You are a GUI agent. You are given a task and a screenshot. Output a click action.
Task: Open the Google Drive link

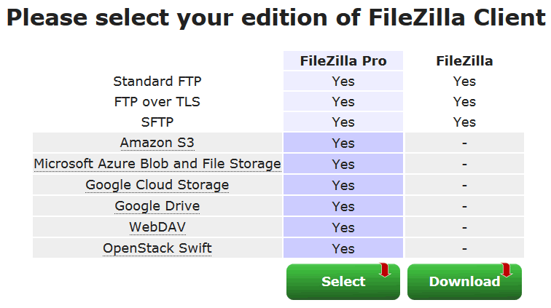pos(157,206)
